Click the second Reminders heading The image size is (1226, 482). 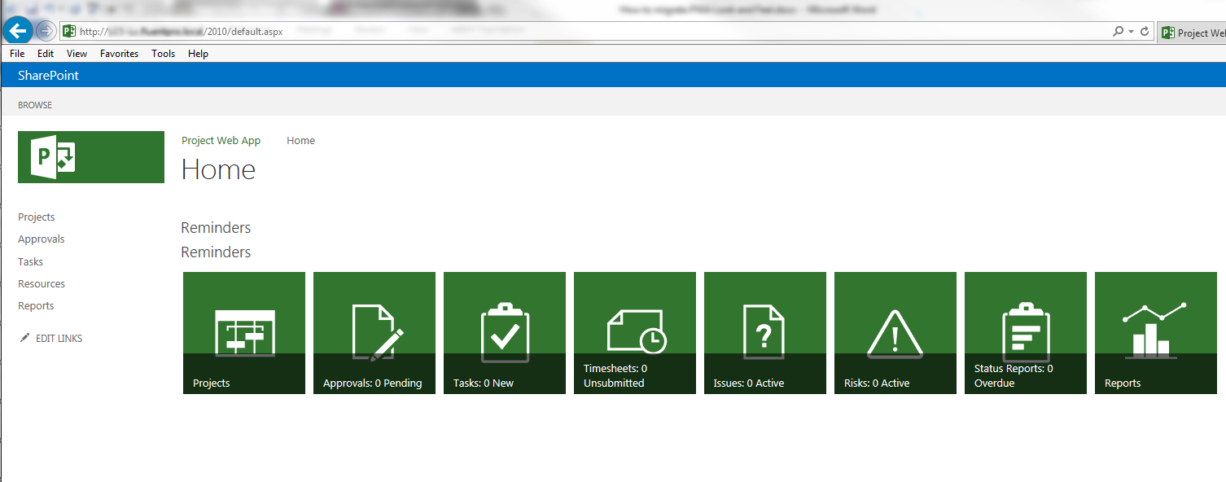[216, 252]
